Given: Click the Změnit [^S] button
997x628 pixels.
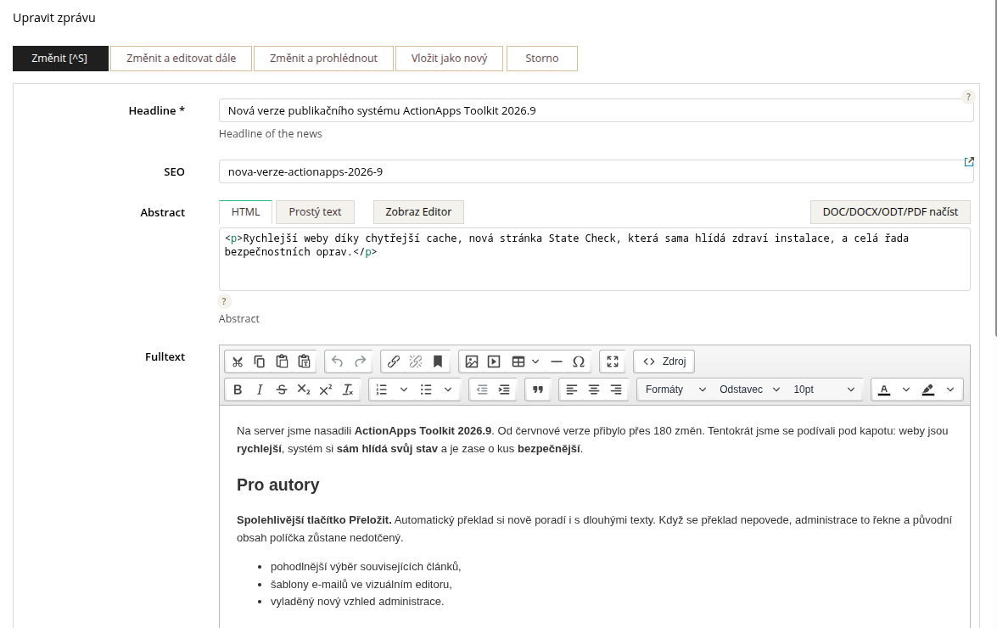Looking at the screenshot, I should [x=60, y=59].
